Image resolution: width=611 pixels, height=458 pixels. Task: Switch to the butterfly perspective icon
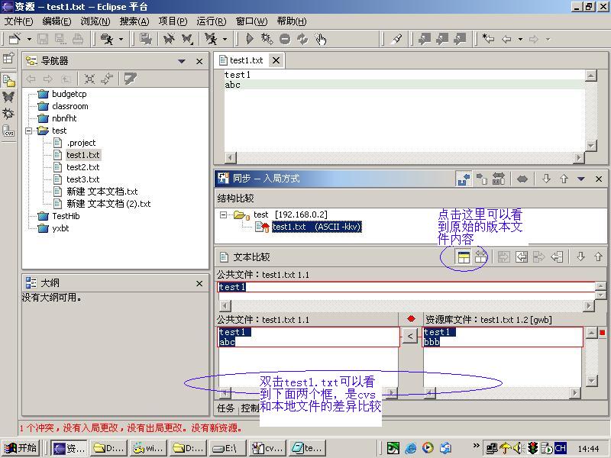pyautogui.click(x=8, y=97)
